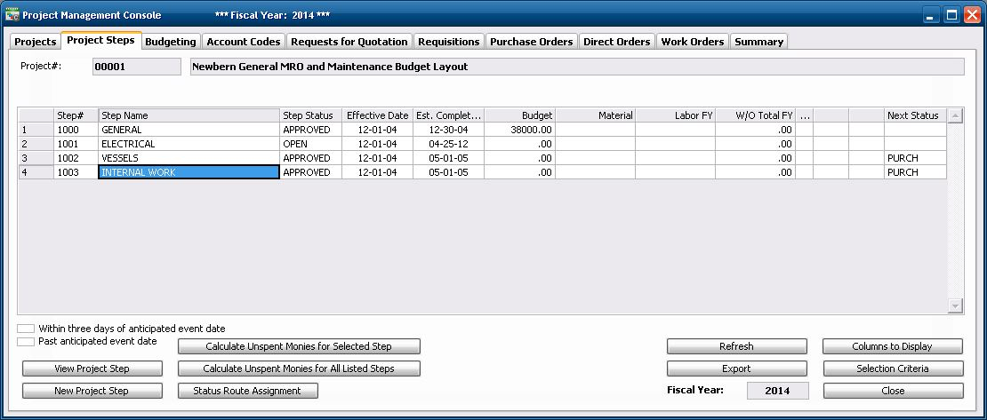Open the Projects tab
The height and width of the screenshot is (420, 987).
[36, 42]
